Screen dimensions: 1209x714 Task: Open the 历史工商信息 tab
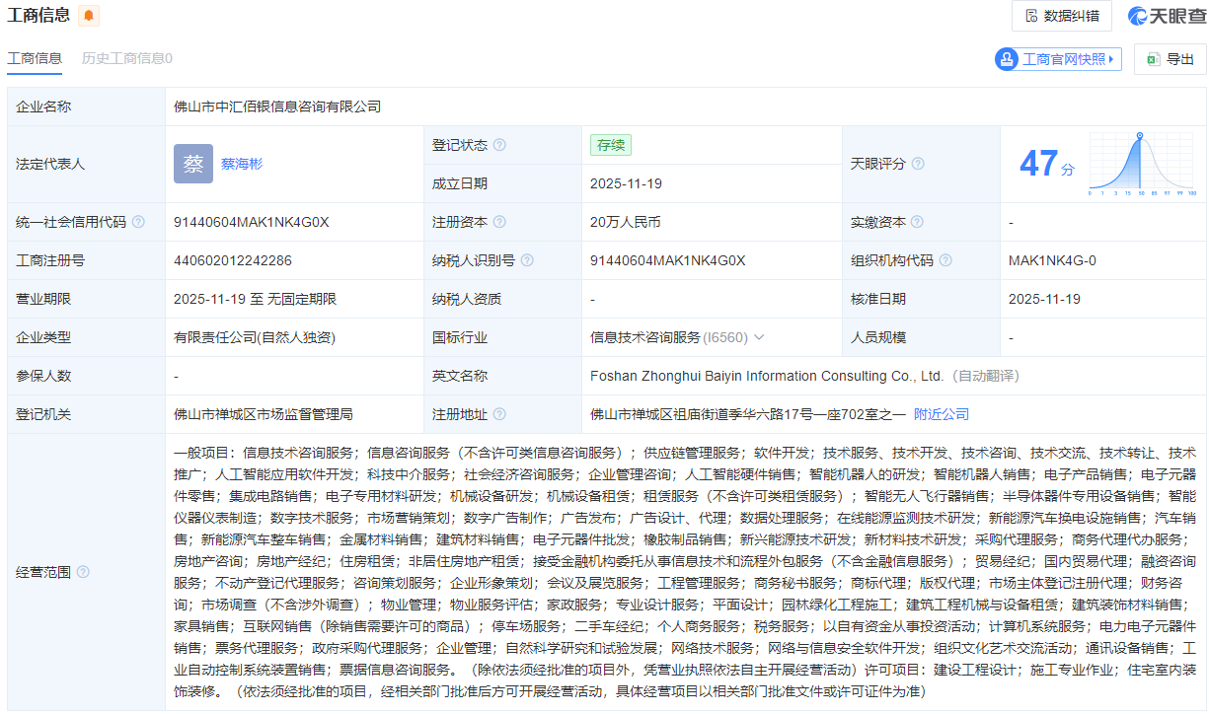tap(126, 58)
